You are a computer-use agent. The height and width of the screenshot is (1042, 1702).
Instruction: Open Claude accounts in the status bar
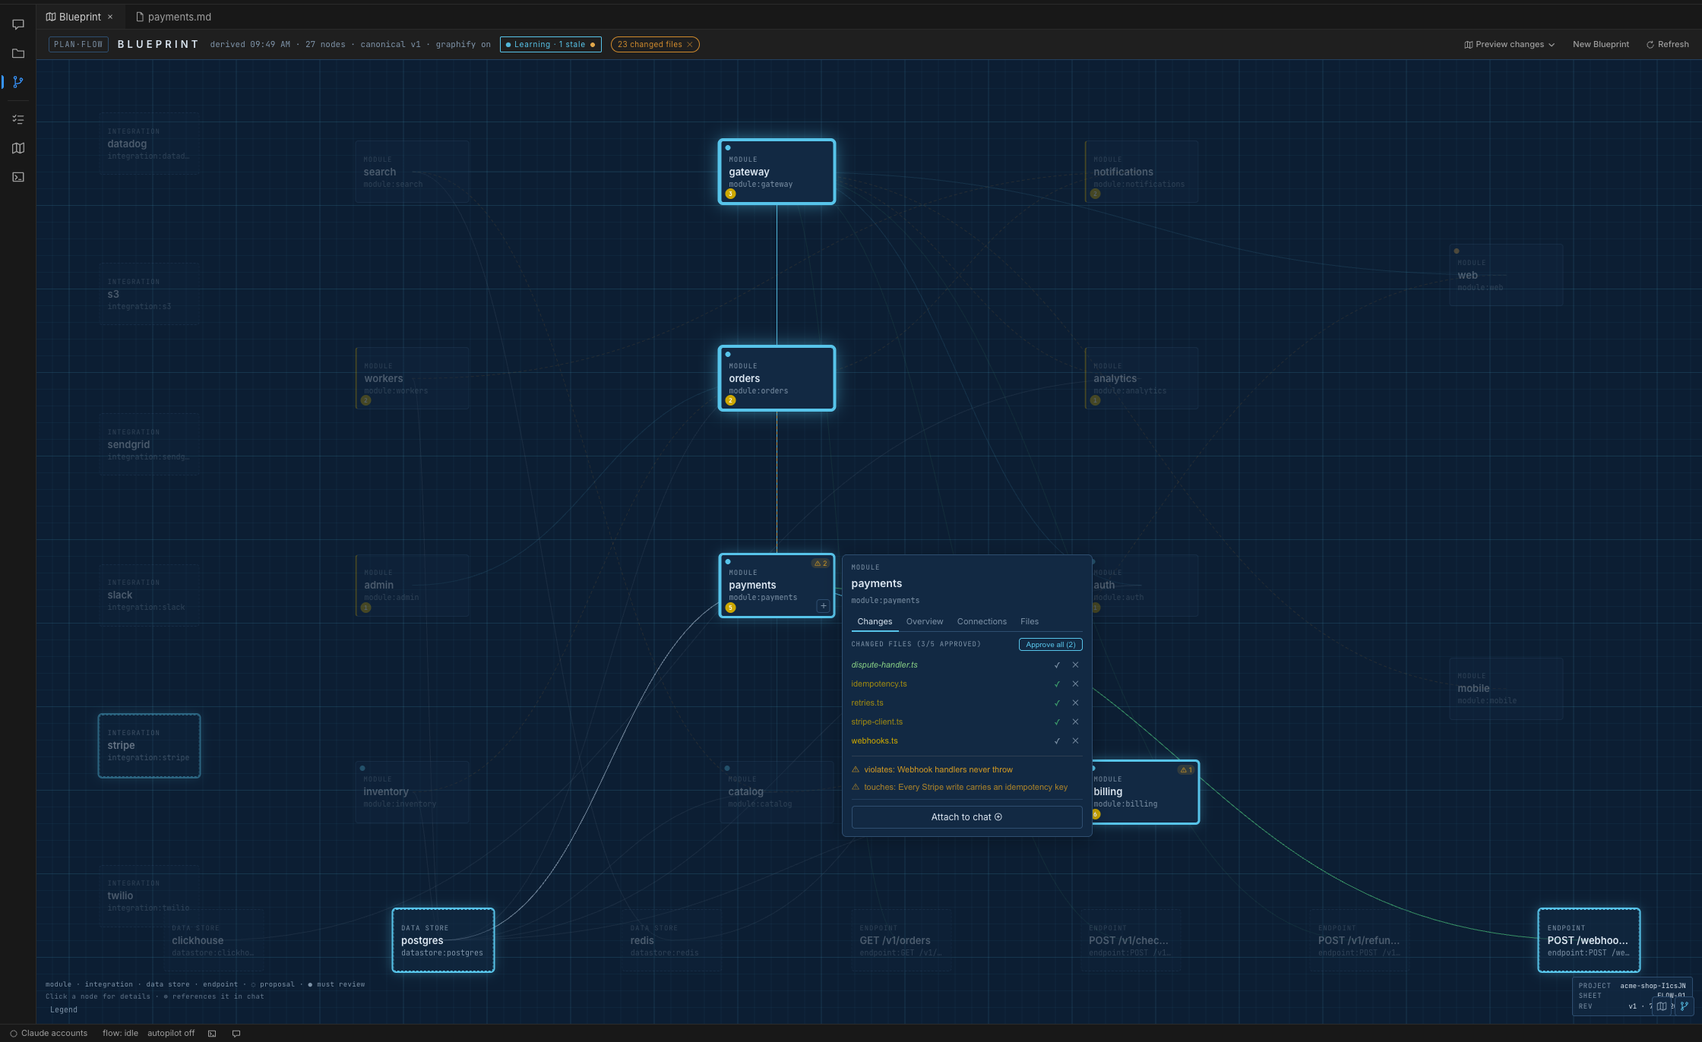(49, 1034)
